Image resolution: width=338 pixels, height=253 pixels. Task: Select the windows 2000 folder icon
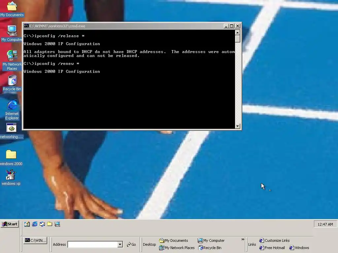click(11, 158)
